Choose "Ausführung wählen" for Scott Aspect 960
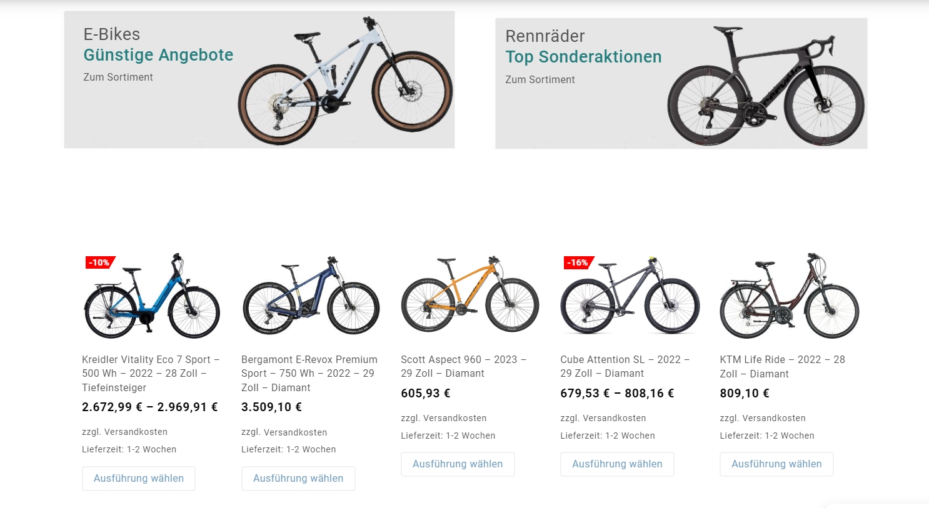The height and width of the screenshot is (508, 929). point(458,464)
